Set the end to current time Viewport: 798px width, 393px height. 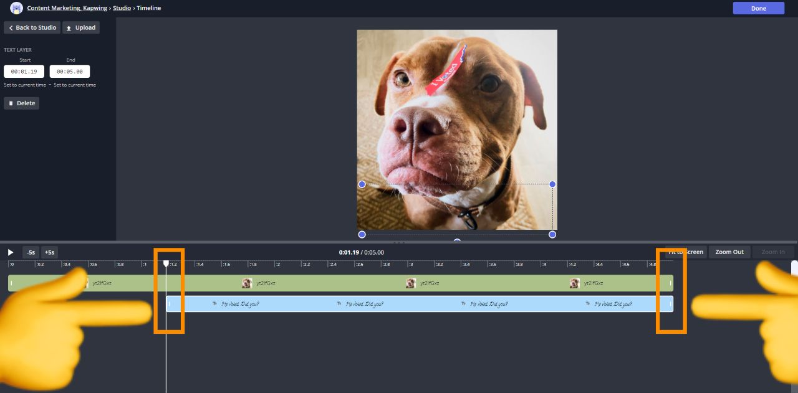tap(75, 85)
